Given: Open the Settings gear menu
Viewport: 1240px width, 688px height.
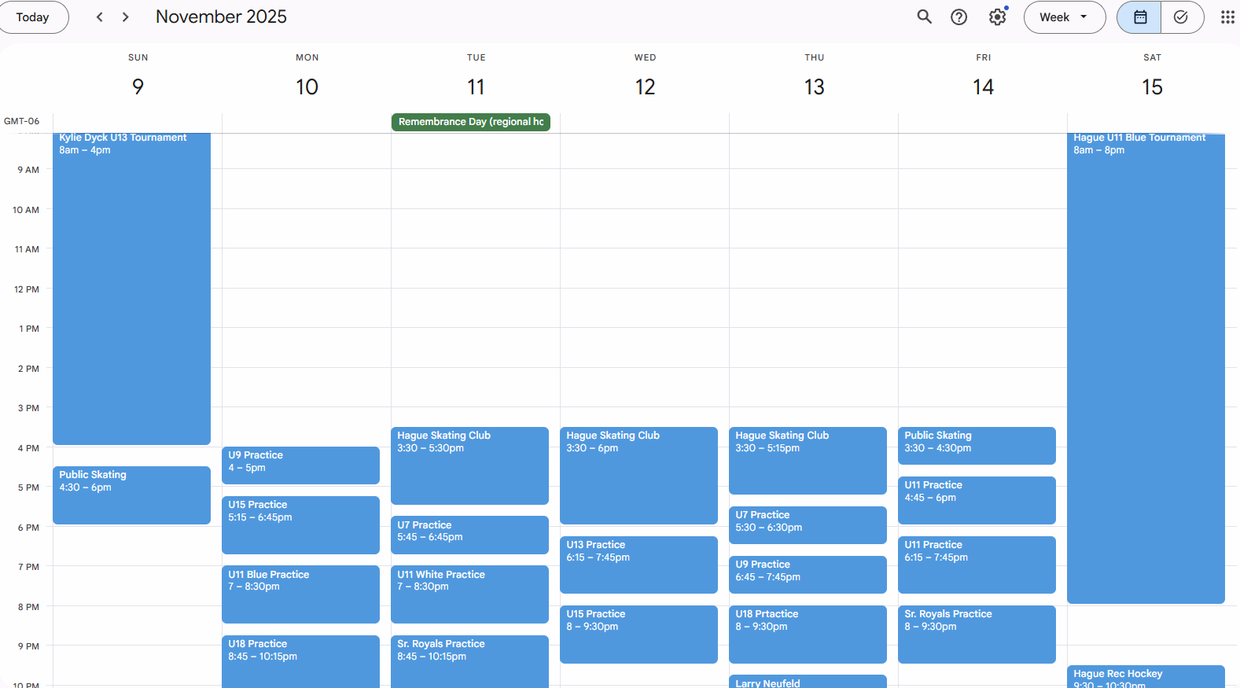Looking at the screenshot, I should [997, 17].
